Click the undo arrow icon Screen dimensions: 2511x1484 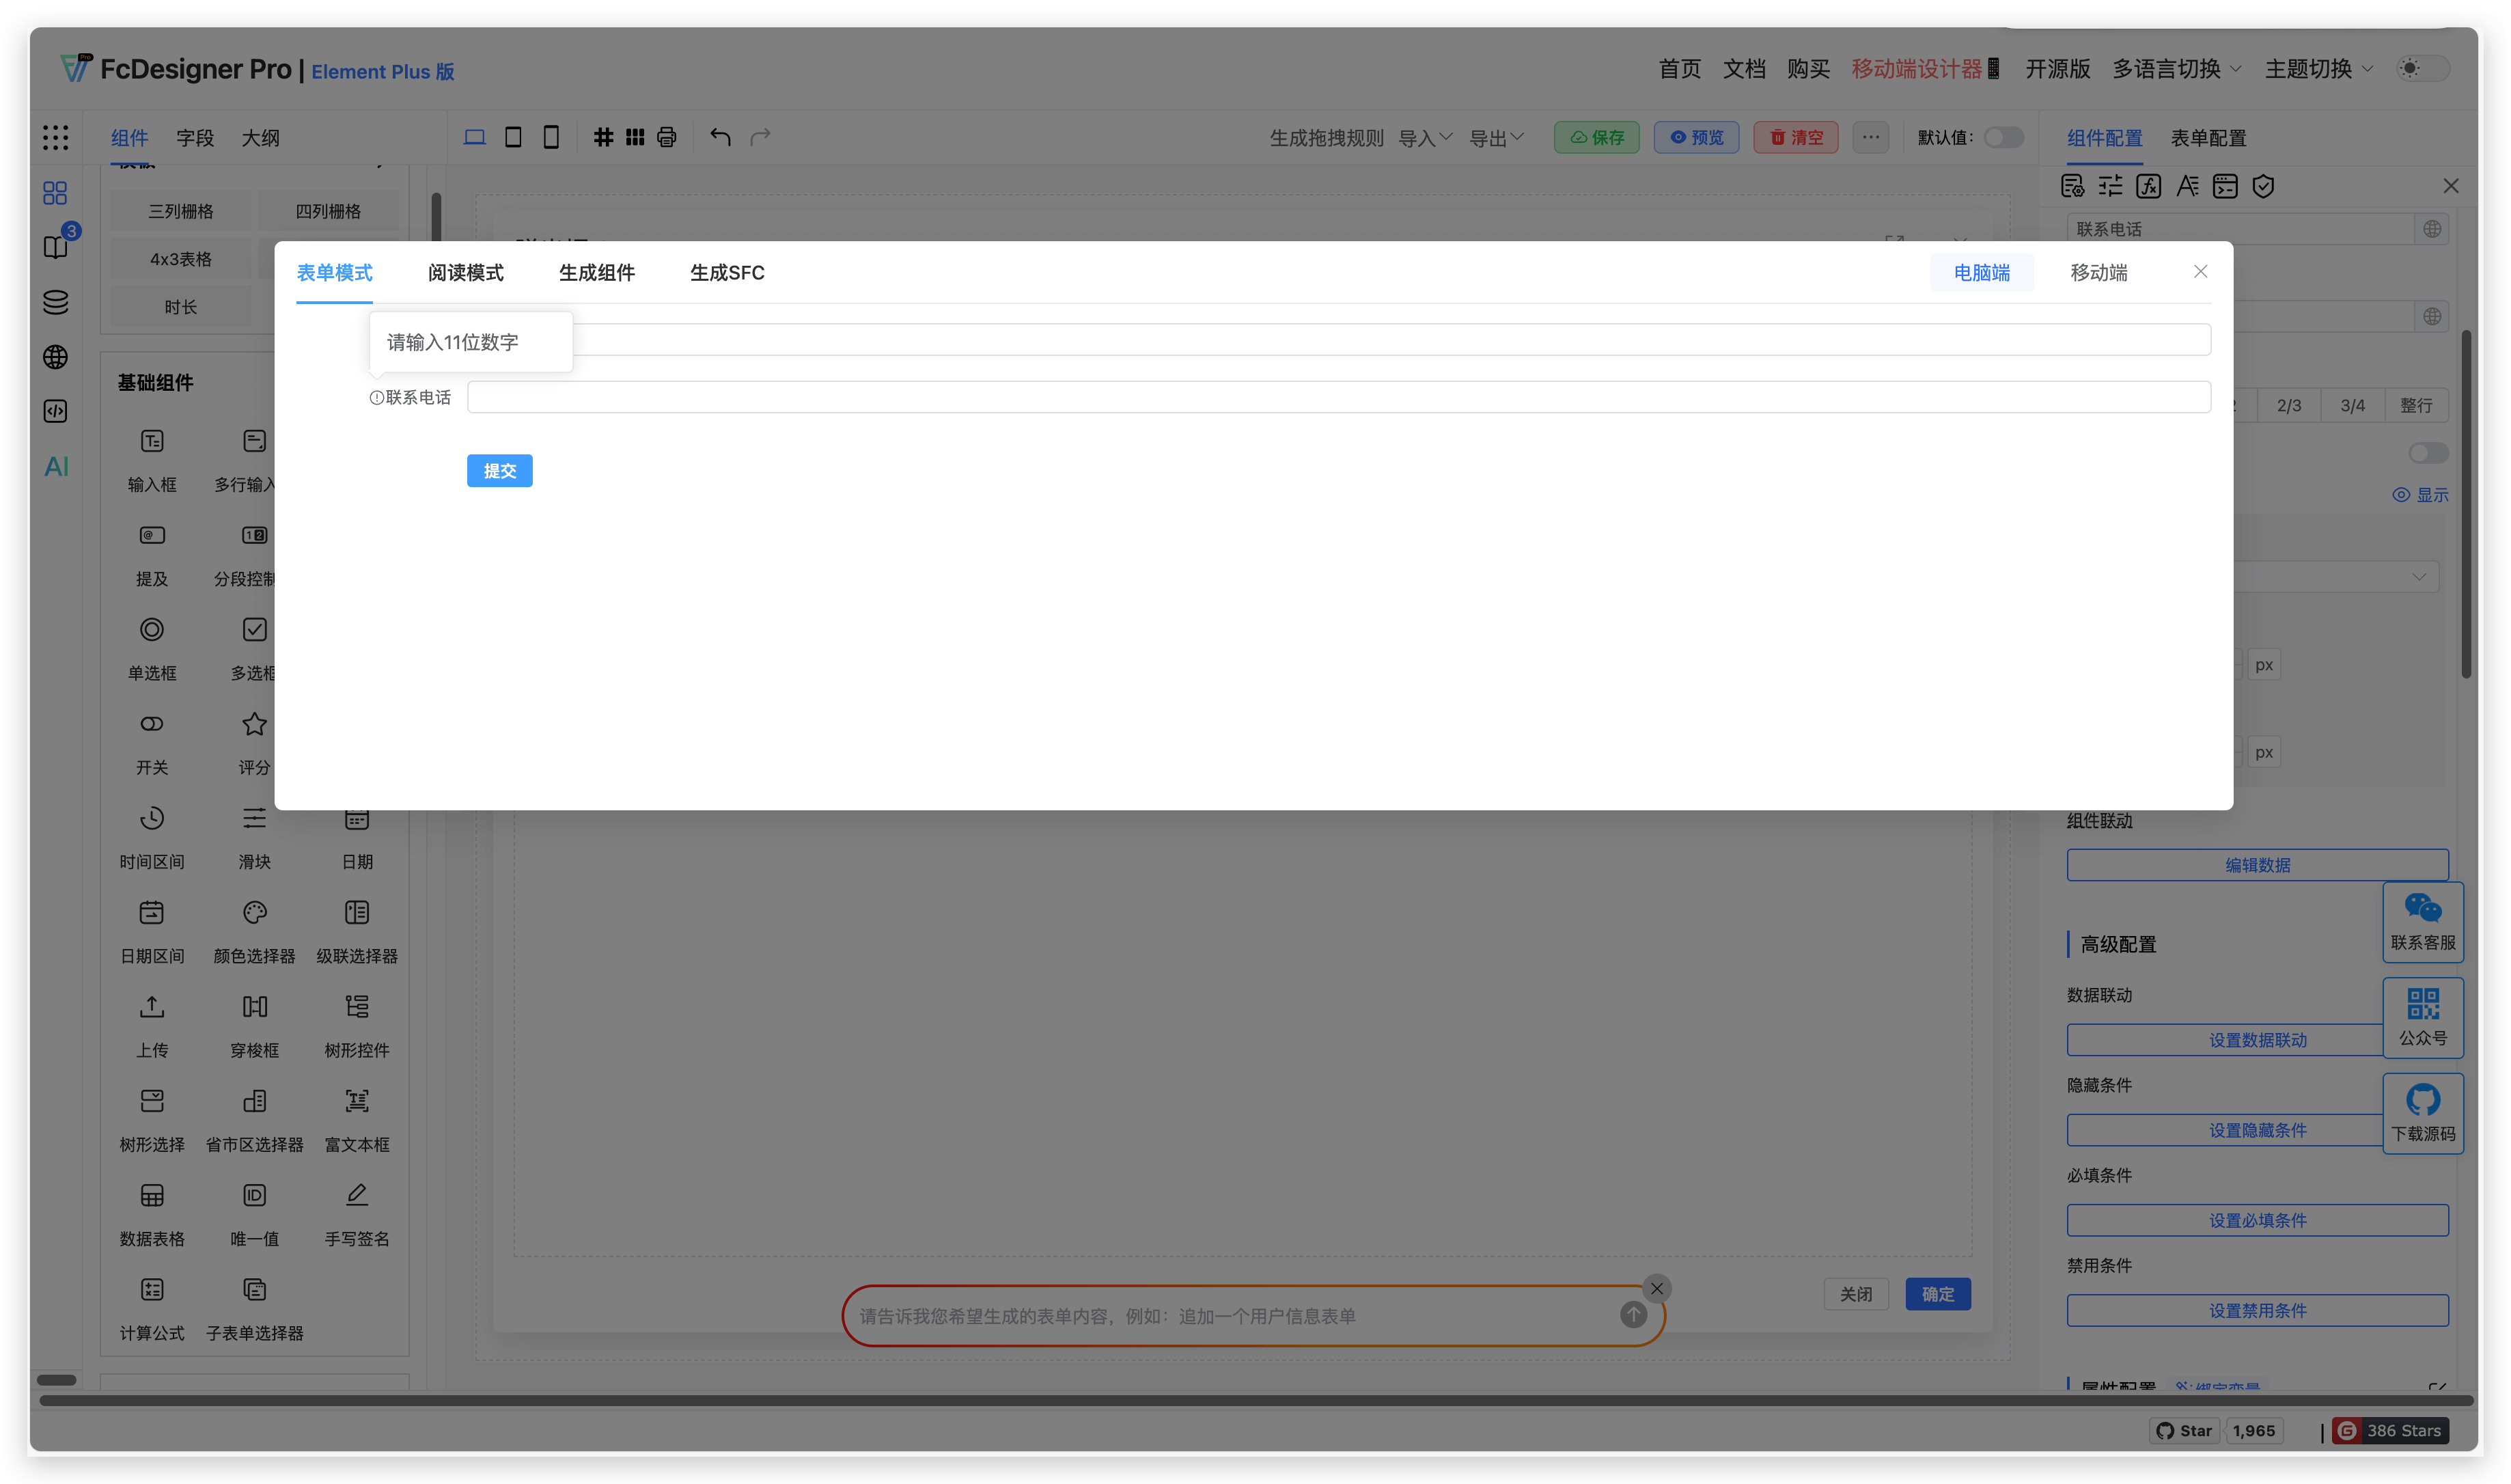coord(721,136)
